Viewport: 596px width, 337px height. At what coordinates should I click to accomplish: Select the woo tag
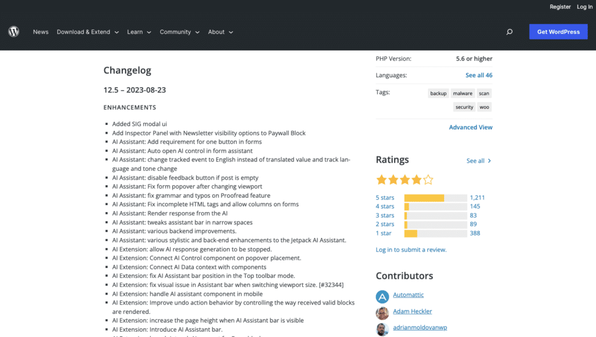tap(484, 107)
